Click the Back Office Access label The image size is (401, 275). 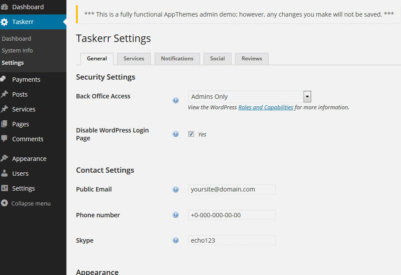[x=103, y=96]
